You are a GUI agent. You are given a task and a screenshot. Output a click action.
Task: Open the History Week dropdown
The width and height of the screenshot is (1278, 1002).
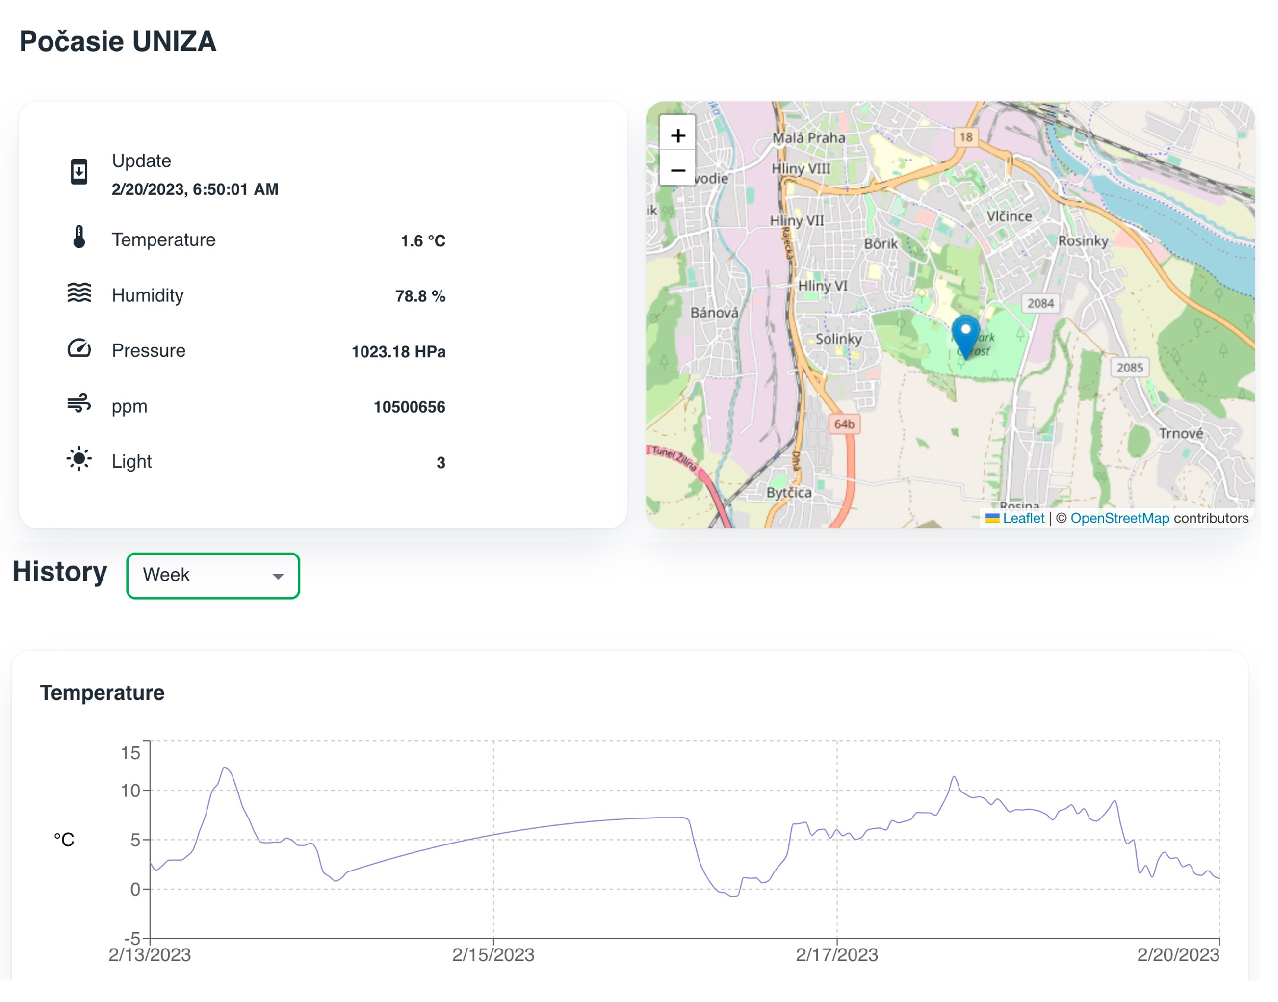(x=213, y=576)
